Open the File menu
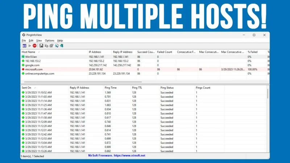Viewport: 290px width, 163px height. point(24,41)
